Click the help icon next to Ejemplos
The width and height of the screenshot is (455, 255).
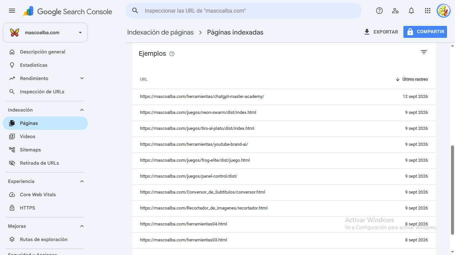[x=172, y=54]
